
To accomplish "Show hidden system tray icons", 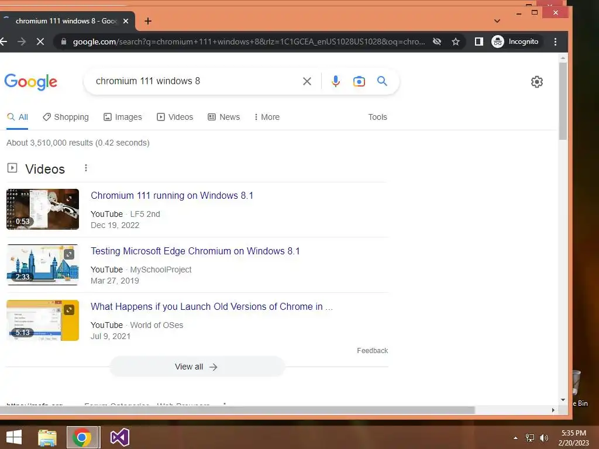I will (x=516, y=438).
